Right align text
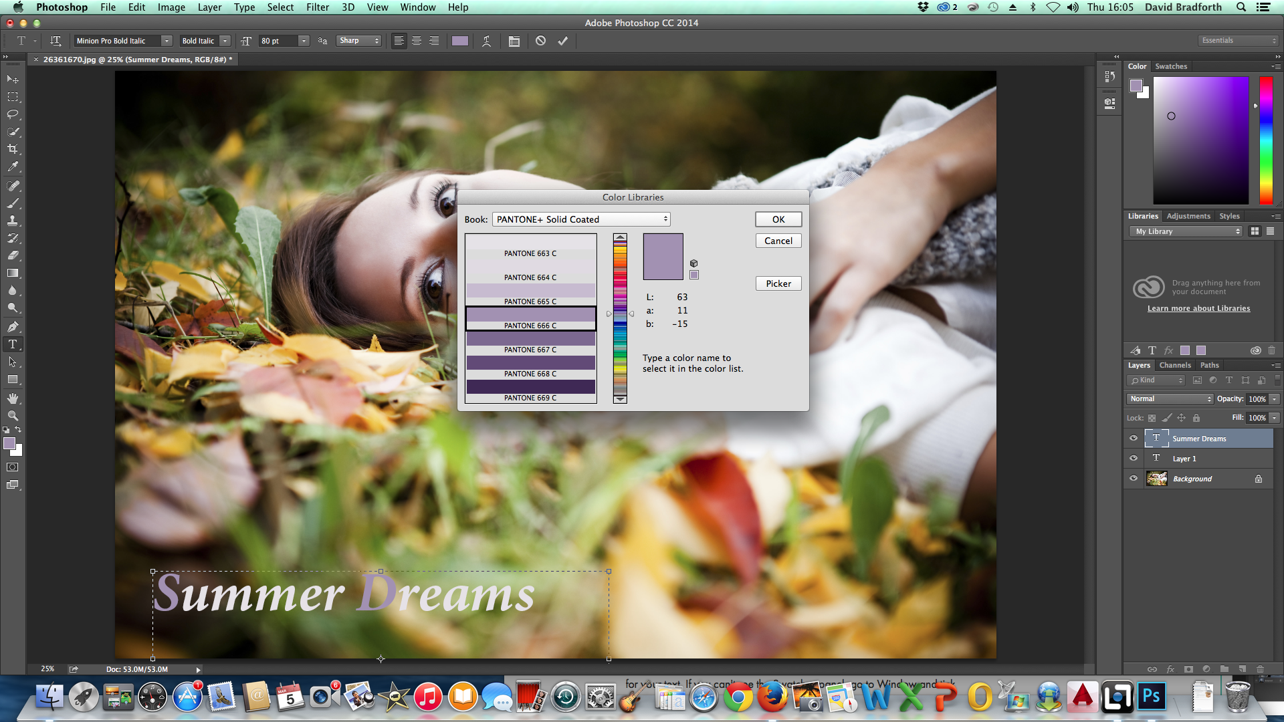Viewport: 1284px width, 722px height. coord(434,41)
